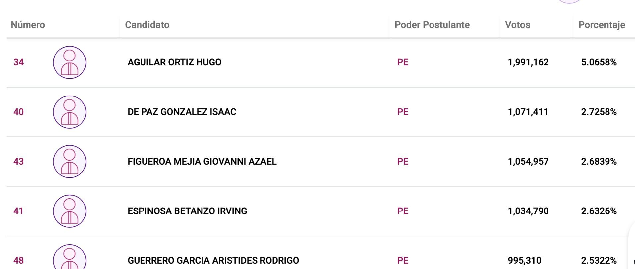Click percentage value 2.6326%
The width and height of the screenshot is (635, 269).
point(599,211)
